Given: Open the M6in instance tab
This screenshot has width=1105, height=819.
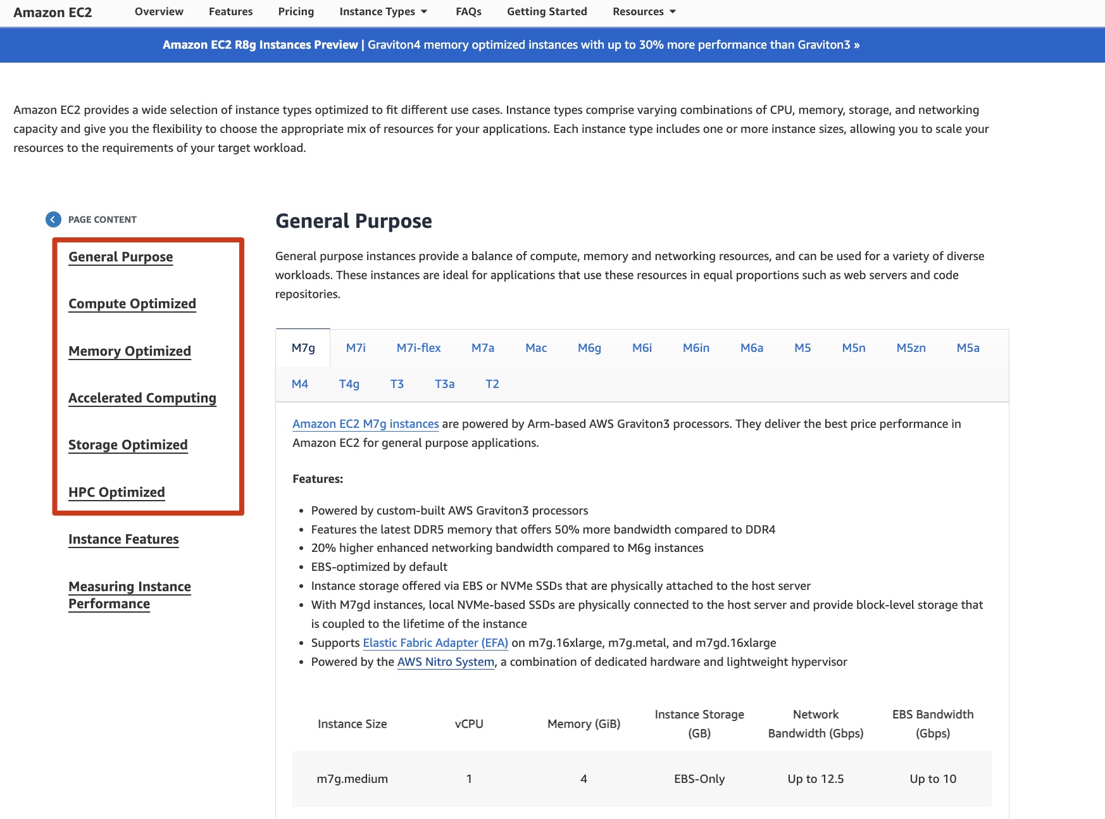Looking at the screenshot, I should (696, 347).
